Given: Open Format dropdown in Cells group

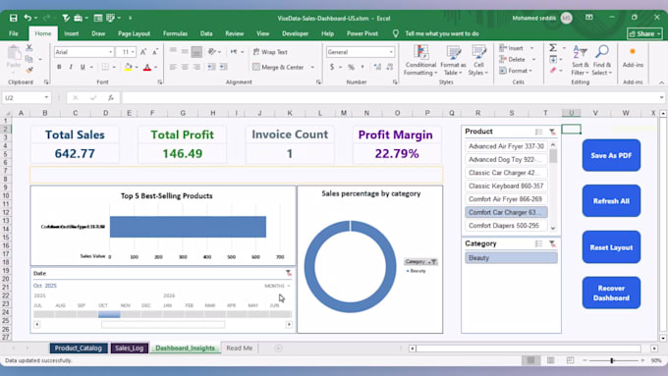Looking at the screenshot, I should tap(516, 71).
